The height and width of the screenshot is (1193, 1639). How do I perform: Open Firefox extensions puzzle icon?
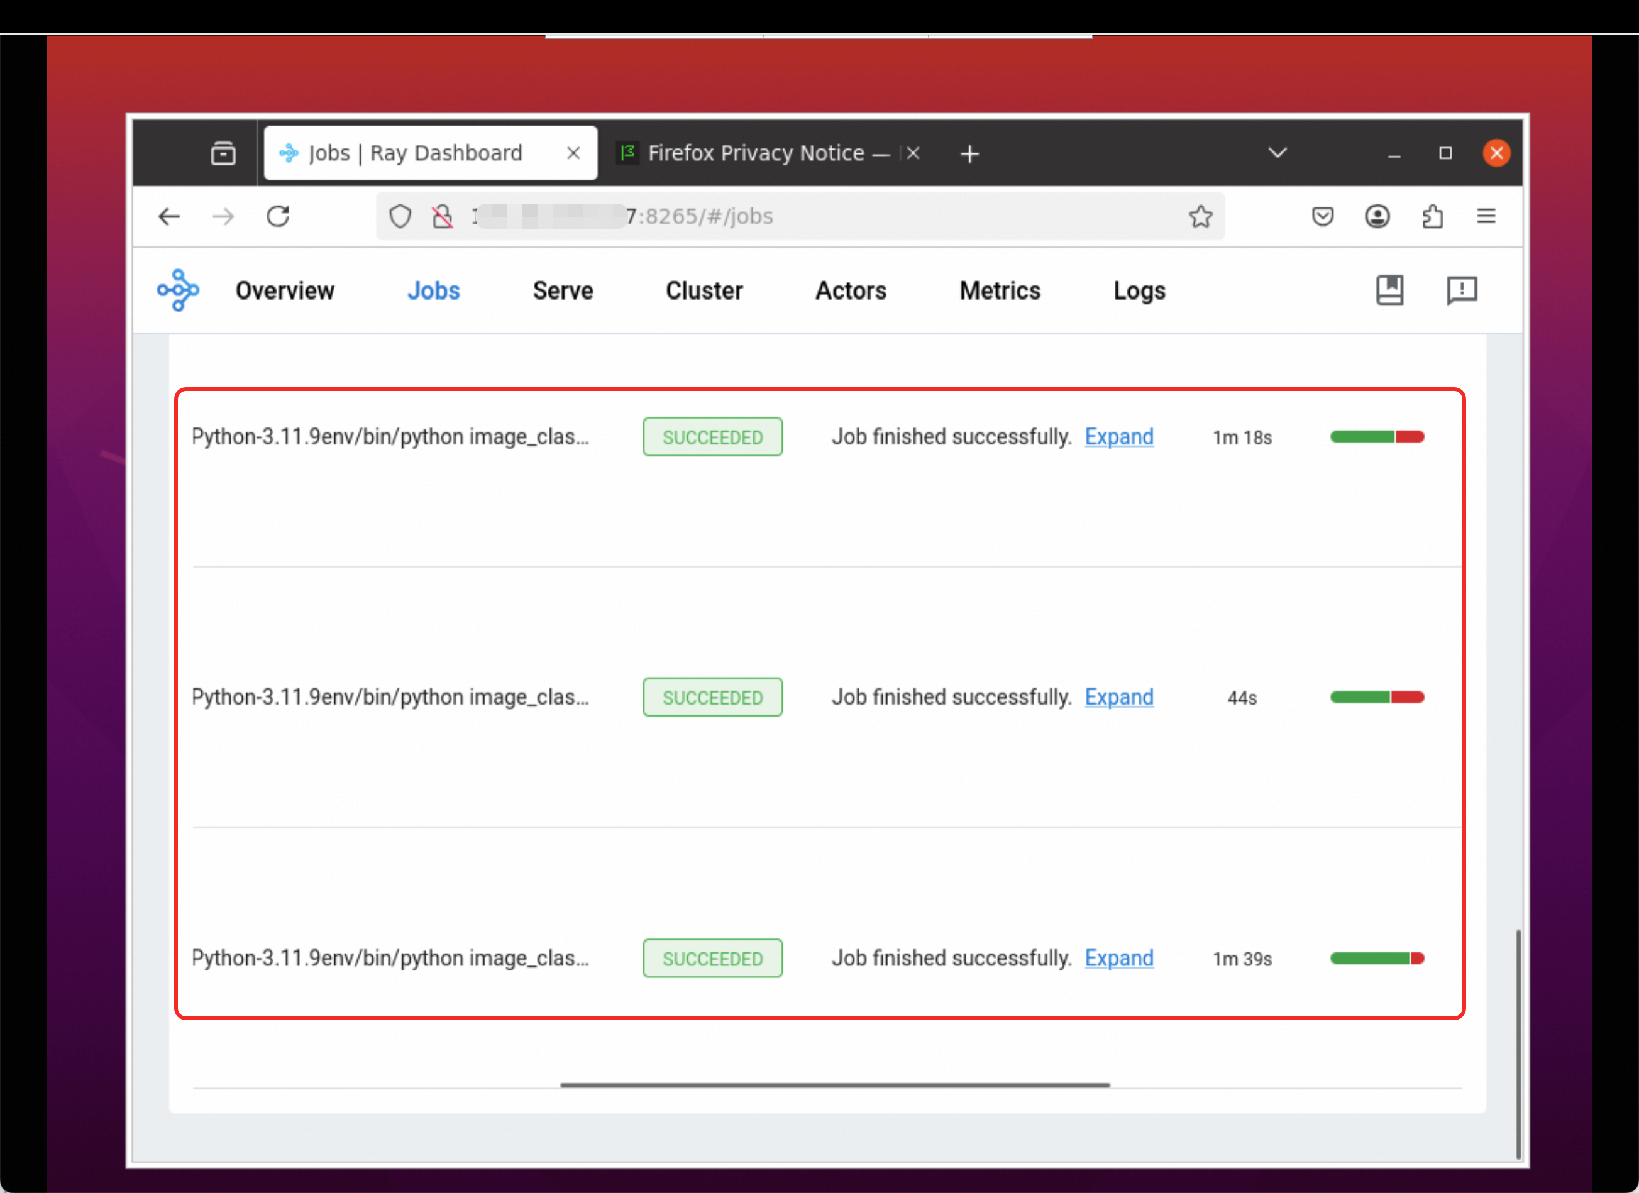pos(1432,216)
